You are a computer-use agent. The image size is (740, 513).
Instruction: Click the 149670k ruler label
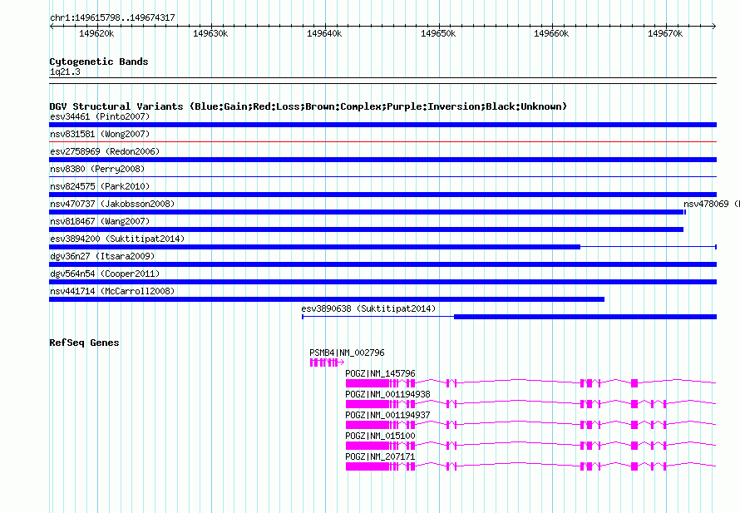[665, 33]
